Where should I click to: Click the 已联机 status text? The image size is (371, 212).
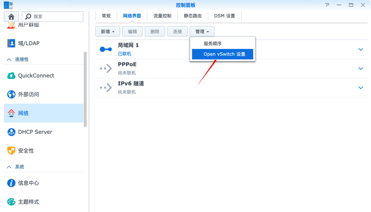(125, 54)
